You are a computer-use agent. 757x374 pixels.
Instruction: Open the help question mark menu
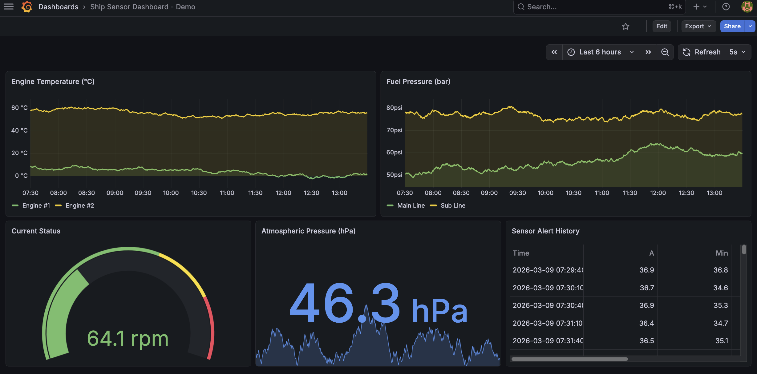pyautogui.click(x=726, y=7)
